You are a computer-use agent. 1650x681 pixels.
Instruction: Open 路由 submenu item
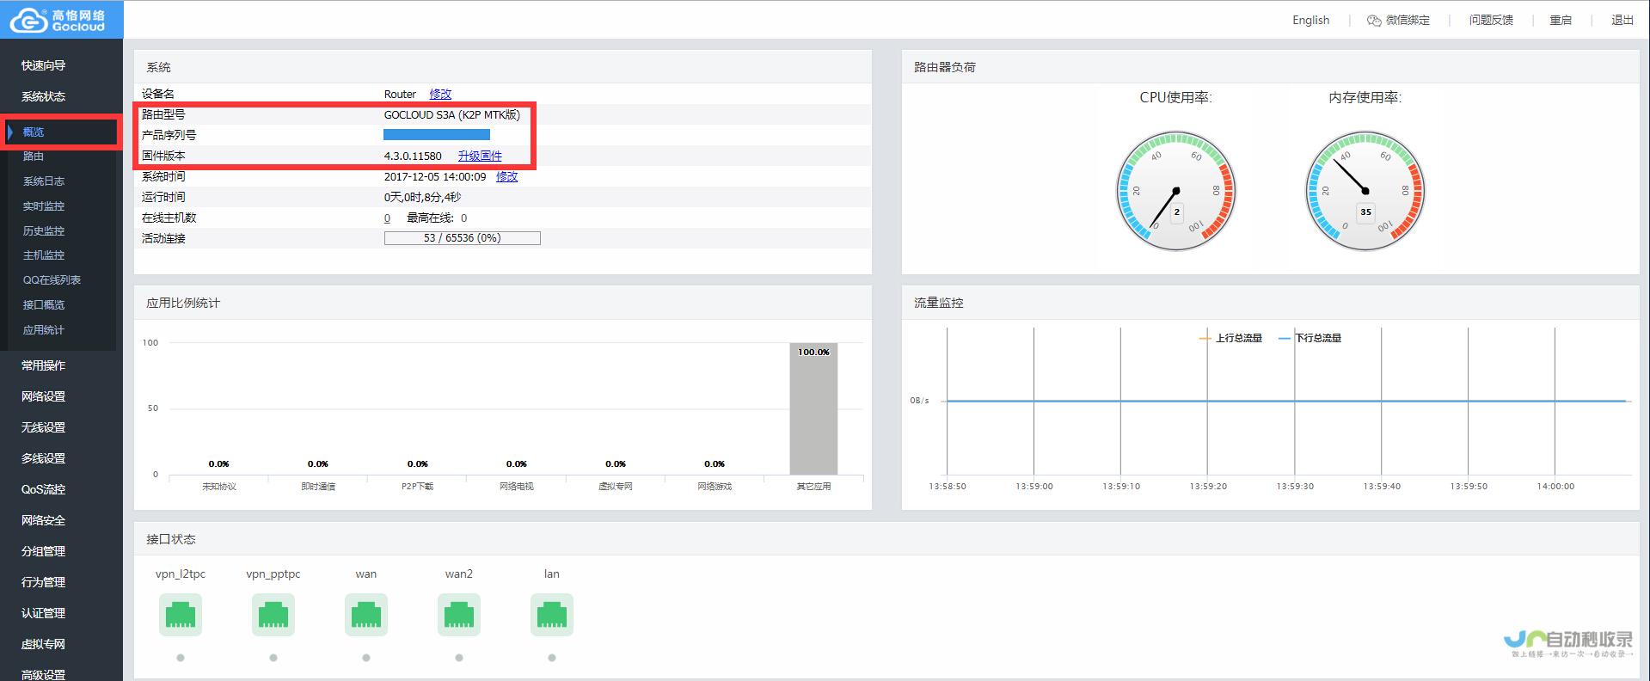point(34,156)
